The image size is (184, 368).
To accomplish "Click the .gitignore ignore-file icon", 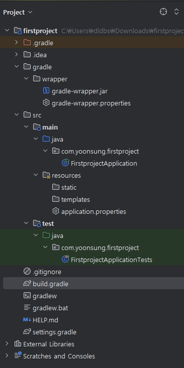I will 27,272.
